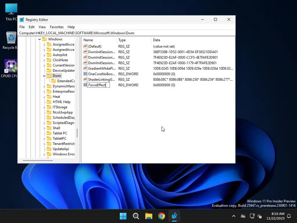Select the TenantRestrict key
Screen dimensions: 297x223
click(64, 143)
